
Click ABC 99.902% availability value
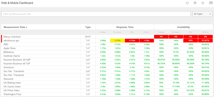point(205,44)
